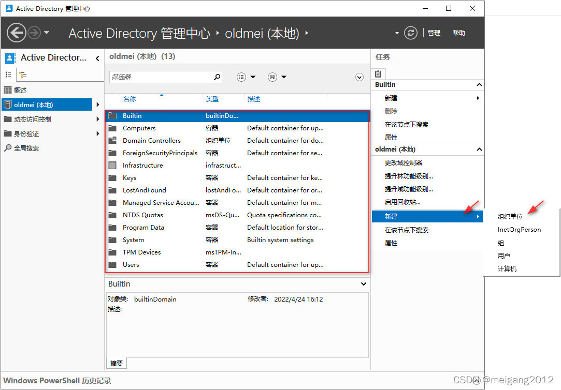Select 全局搜索 in navigation pane
Image resolution: width=561 pixels, height=390 pixels.
coord(26,148)
